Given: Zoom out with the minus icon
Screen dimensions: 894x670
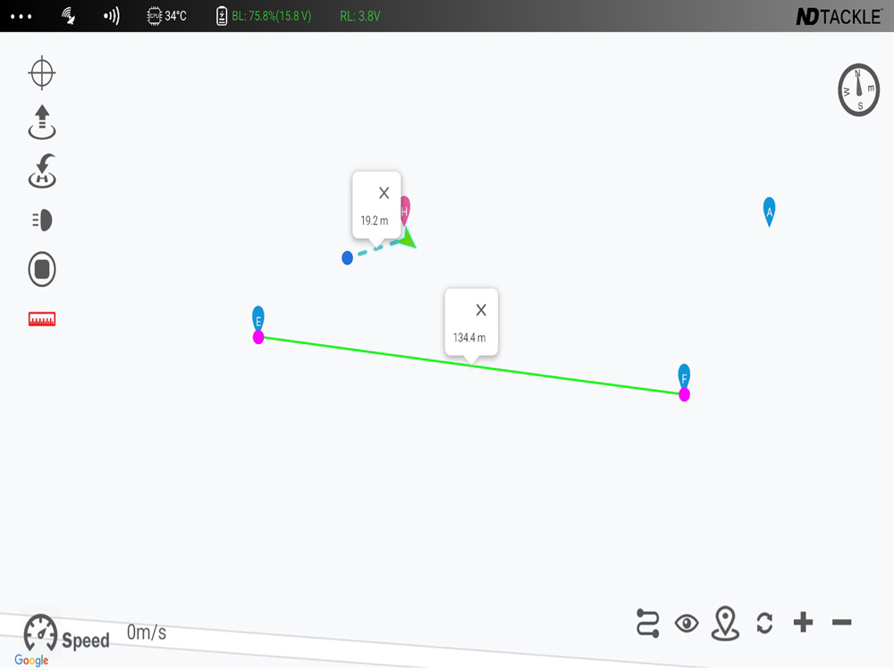Looking at the screenshot, I should (x=841, y=622).
